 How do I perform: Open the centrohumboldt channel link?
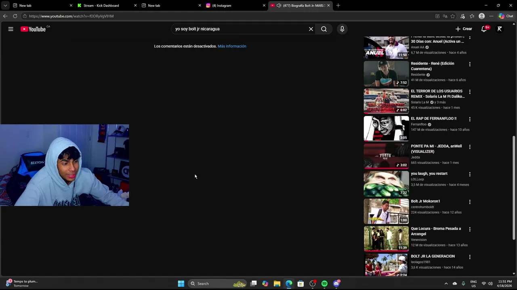point(422,207)
